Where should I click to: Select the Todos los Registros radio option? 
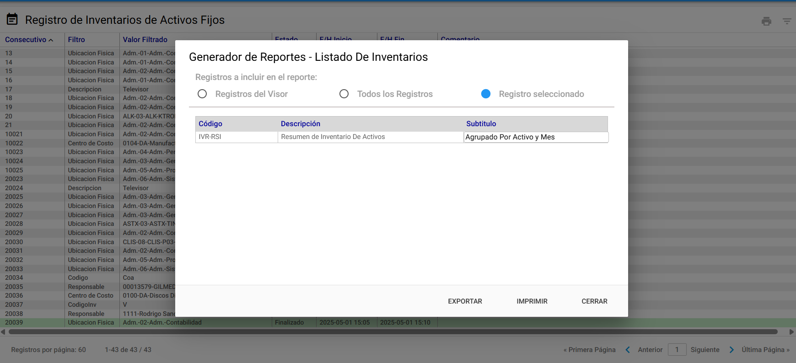[x=344, y=94]
